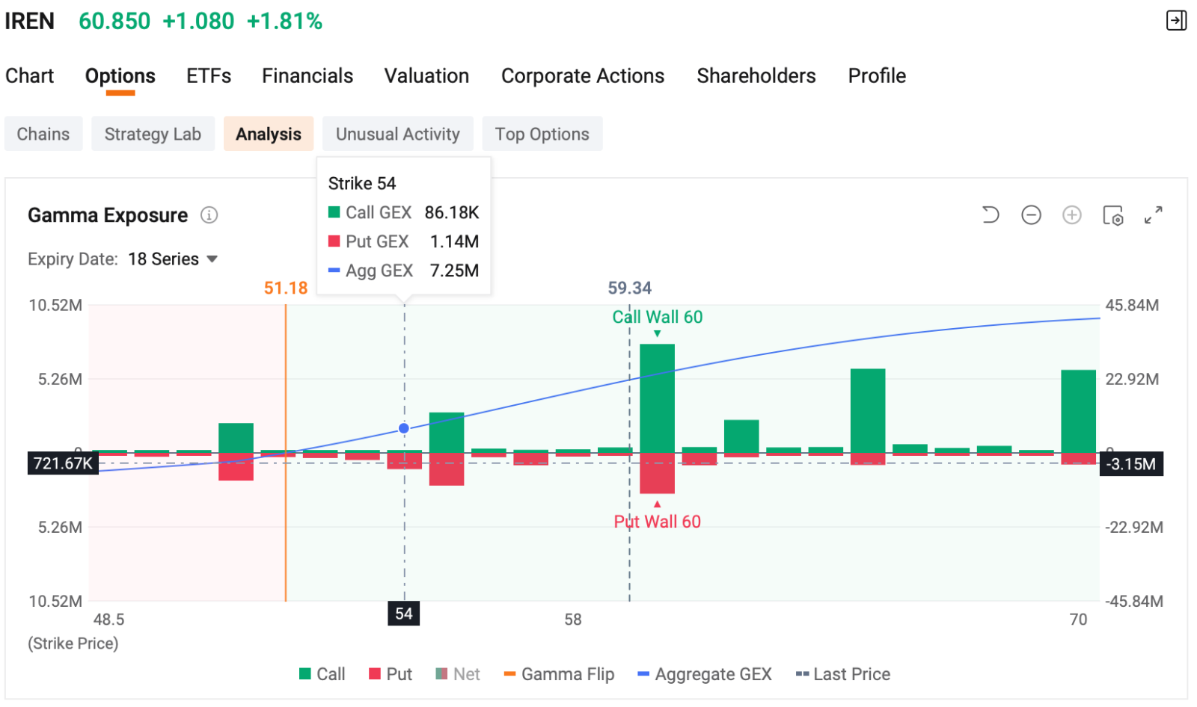The image size is (1197, 707).
Task: Click the orange gamma flip line at 51.18
Action: point(286,453)
